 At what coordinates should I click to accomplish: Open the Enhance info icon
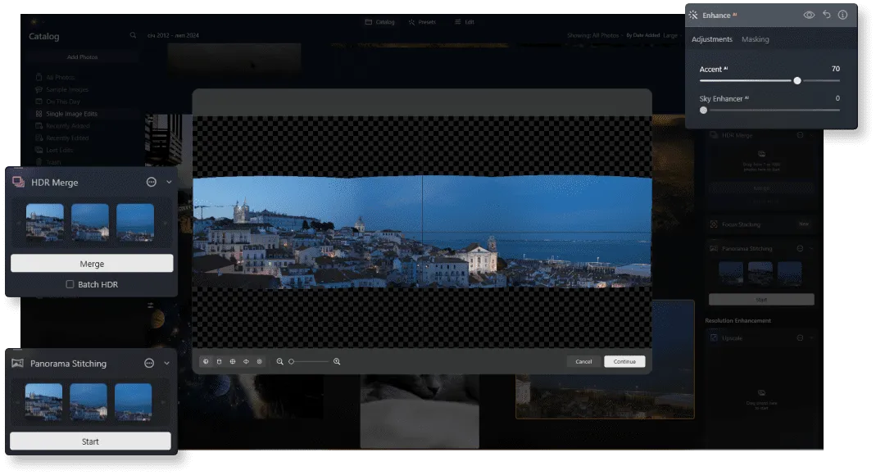click(842, 15)
